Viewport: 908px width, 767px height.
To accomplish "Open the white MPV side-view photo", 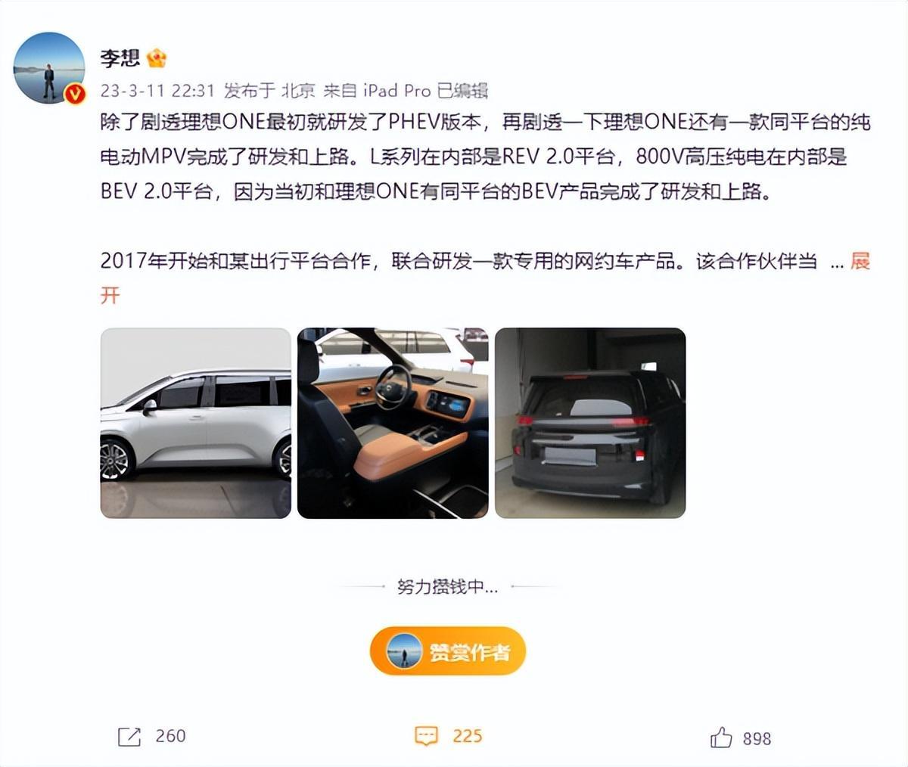I will pyautogui.click(x=196, y=423).
